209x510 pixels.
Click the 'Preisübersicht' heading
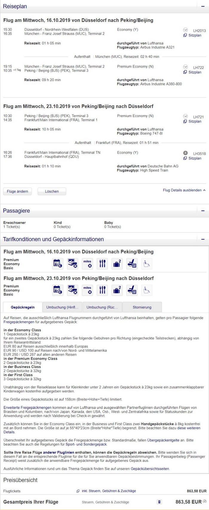20,480
